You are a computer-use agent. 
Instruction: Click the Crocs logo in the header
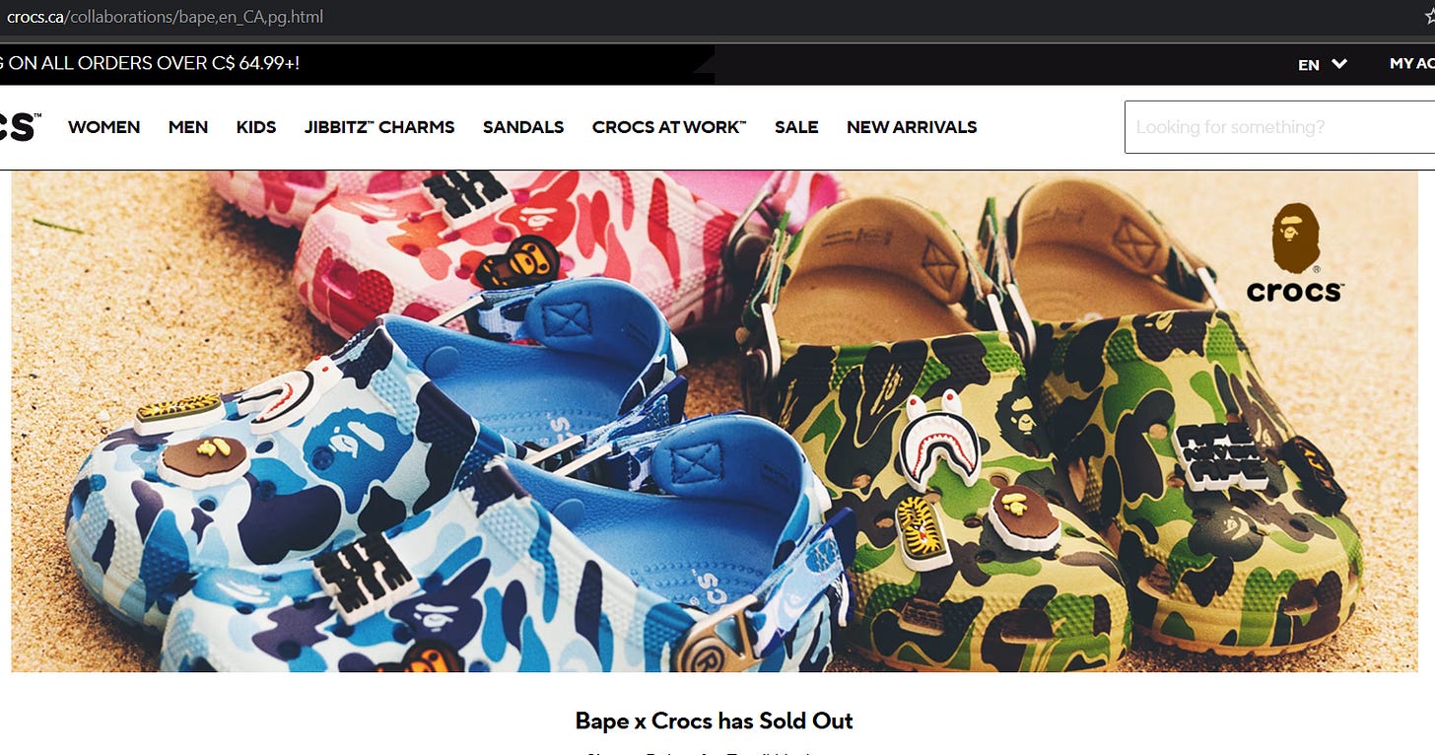(20, 127)
